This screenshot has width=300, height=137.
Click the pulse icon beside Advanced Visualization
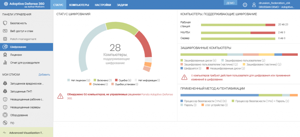5,133
